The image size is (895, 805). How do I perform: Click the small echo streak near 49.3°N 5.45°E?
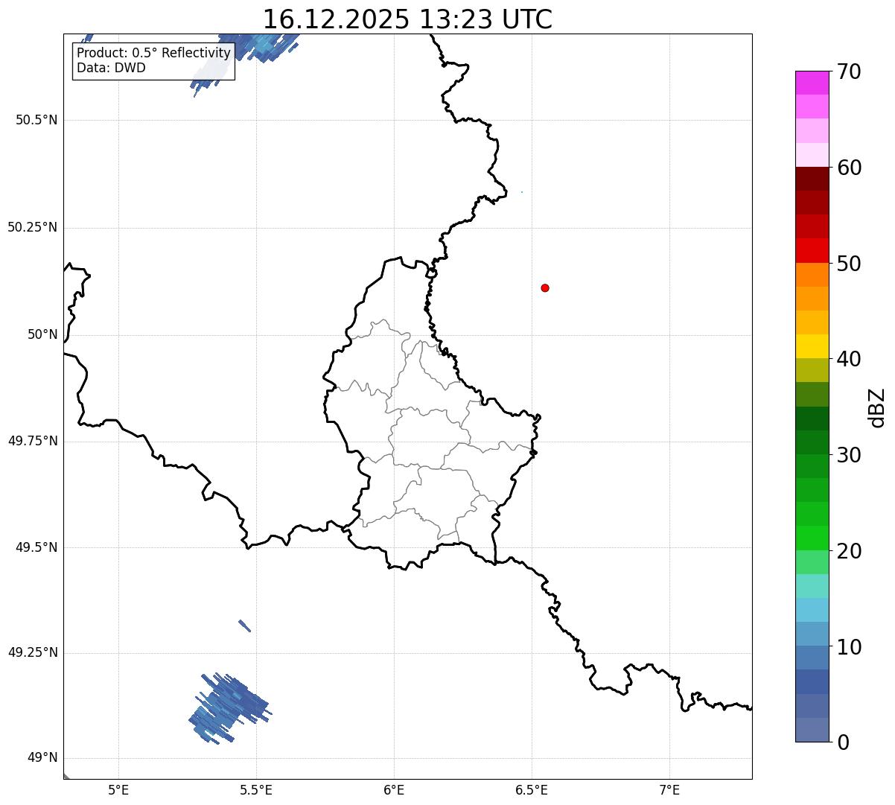(244, 626)
